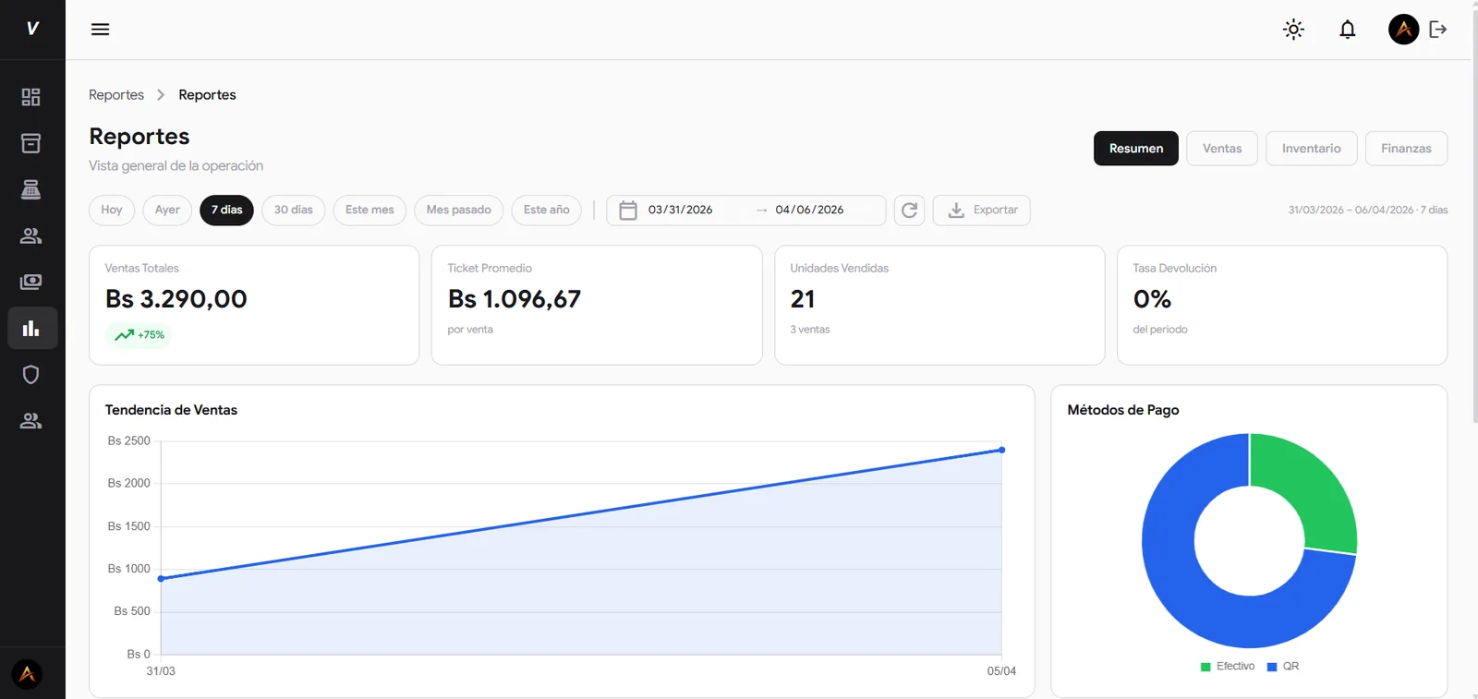Open the shield icon in the sidebar
1478x699 pixels.
[30, 374]
